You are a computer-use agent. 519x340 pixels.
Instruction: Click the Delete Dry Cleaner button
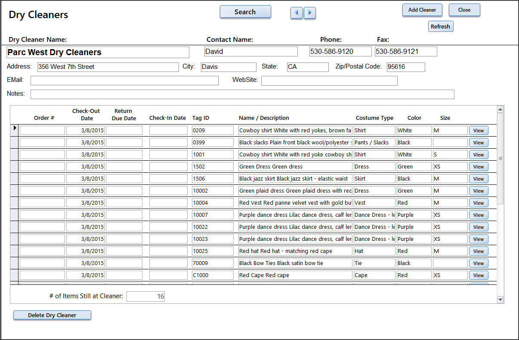click(52, 315)
